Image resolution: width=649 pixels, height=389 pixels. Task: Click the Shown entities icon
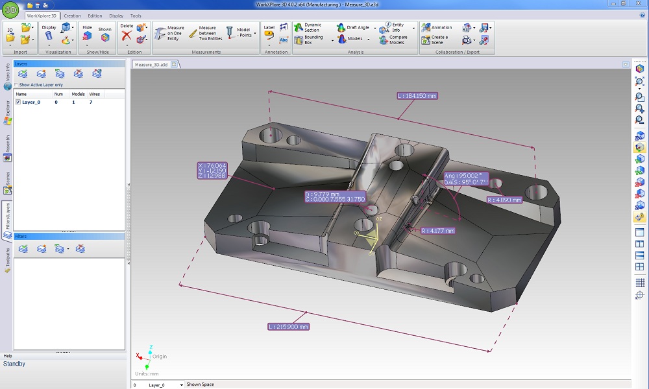click(x=104, y=37)
